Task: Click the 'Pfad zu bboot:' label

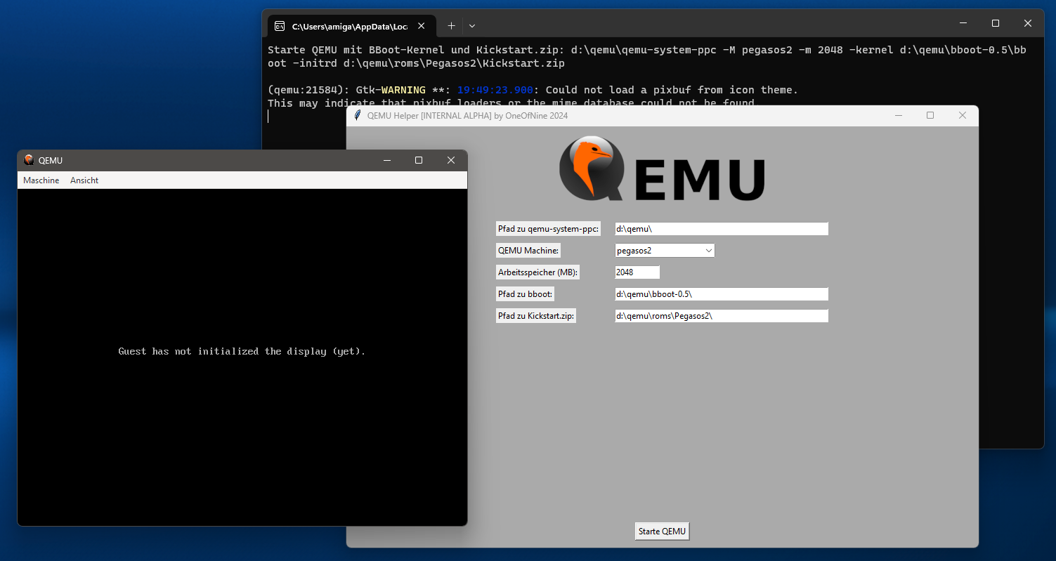Action: pyautogui.click(x=525, y=294)
